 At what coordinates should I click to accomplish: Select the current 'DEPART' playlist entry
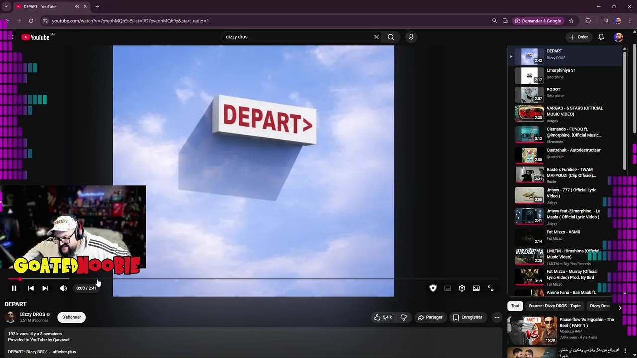tap(564, 56)
